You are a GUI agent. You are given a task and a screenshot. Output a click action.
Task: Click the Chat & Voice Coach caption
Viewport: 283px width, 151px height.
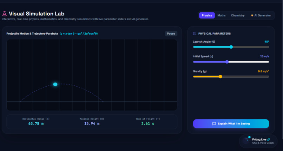263,143
